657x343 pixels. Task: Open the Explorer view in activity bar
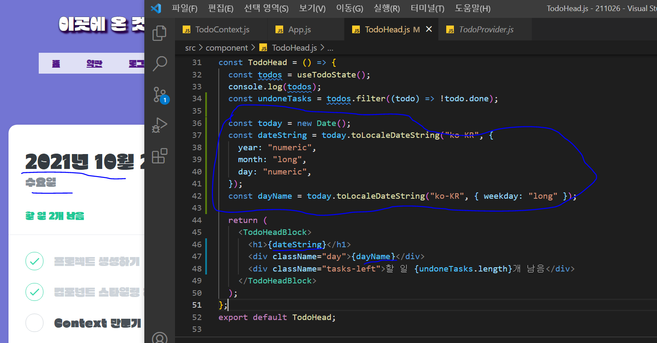[160, 33]
